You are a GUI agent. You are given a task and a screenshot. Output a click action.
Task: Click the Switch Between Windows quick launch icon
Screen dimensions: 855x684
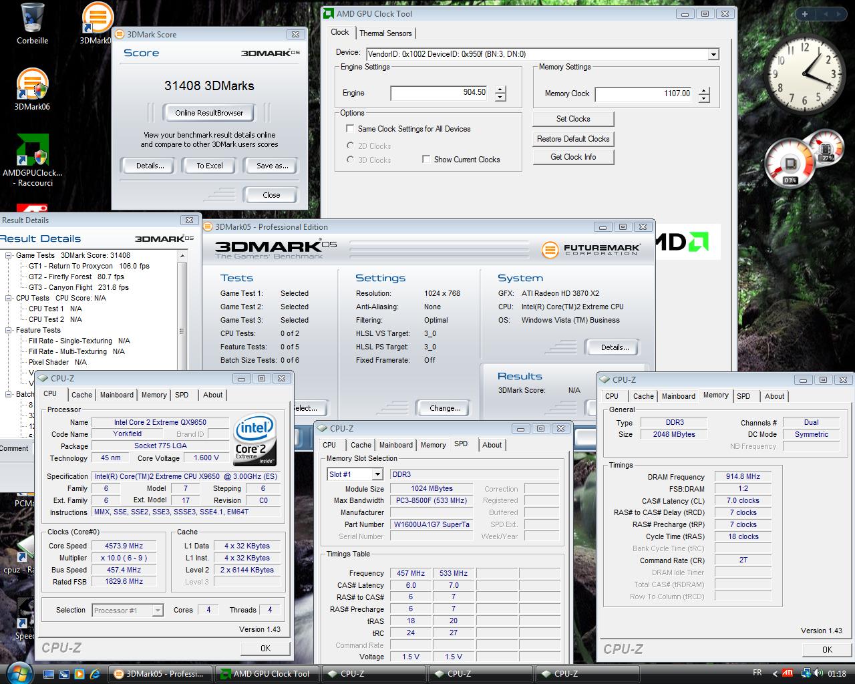point(64,673)
